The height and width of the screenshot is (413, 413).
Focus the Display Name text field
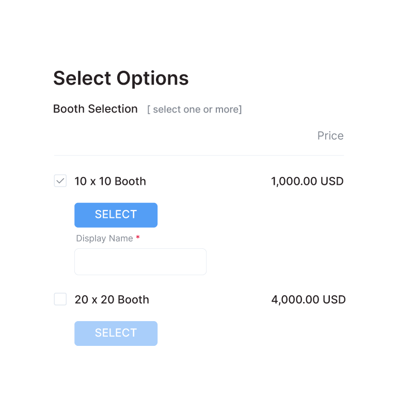[140, 262]
